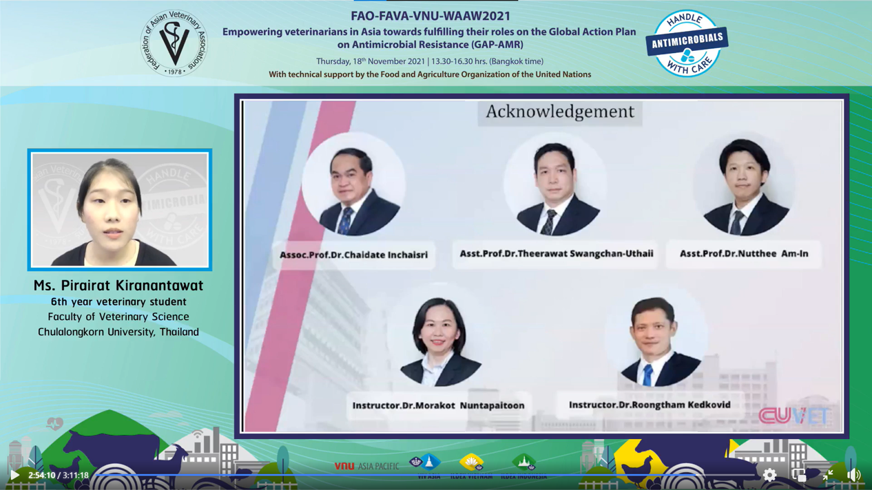The width and height of the screenshot is (872, 490).
Task: Click the 2:54:10 / 3:11:18 time display
Action: pyautogui.click(x=59, y=475)
